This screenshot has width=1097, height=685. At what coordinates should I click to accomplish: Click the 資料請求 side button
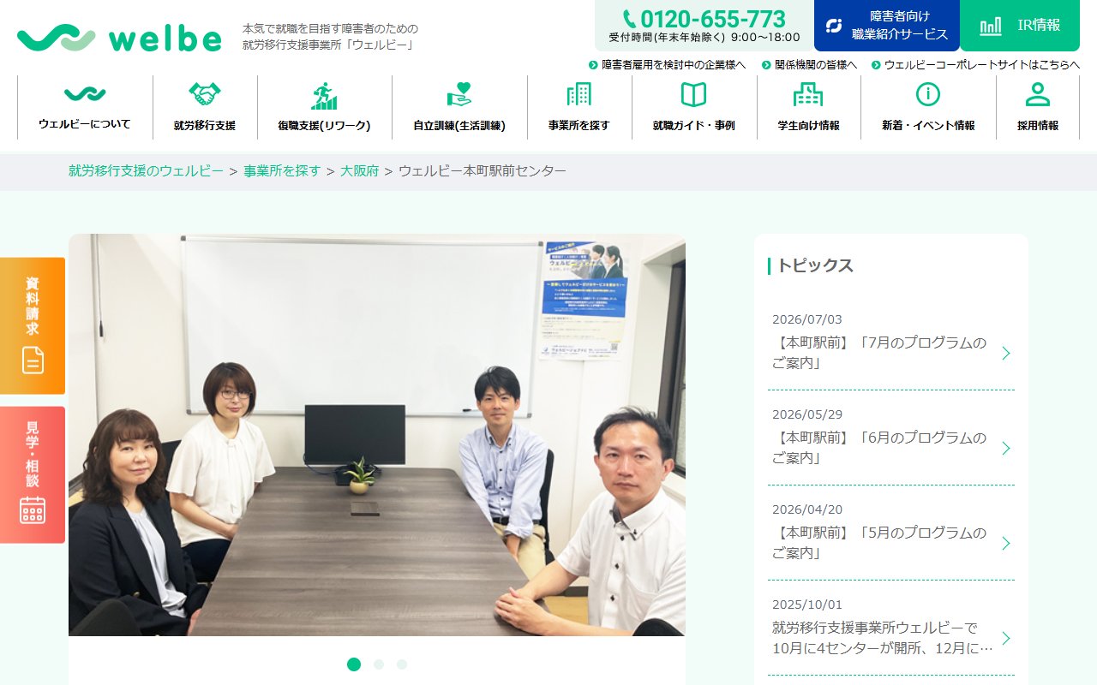[33, 325]
